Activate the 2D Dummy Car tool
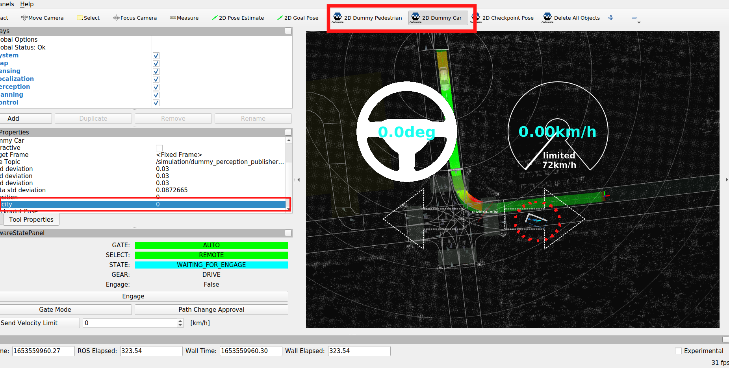729x368 pixels. [436, 18]
